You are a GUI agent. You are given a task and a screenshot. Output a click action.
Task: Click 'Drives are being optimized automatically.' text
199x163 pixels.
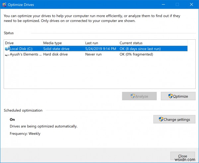(43, 126)
